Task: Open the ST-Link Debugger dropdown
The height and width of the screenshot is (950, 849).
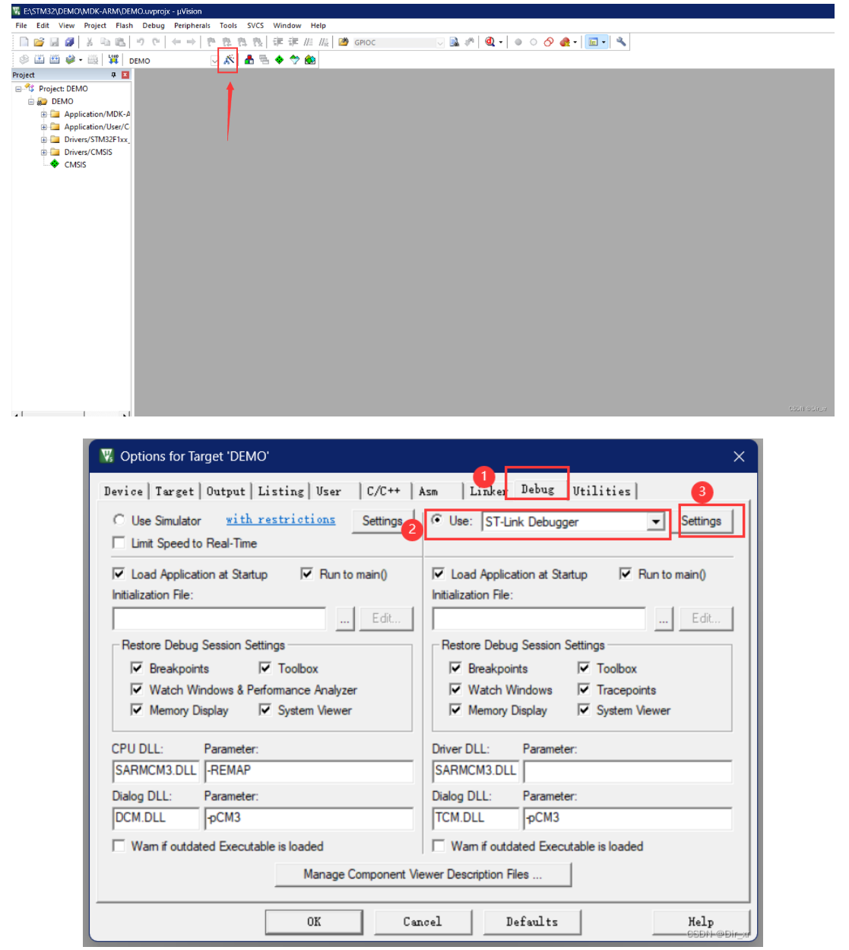Action: pos(656,521)
